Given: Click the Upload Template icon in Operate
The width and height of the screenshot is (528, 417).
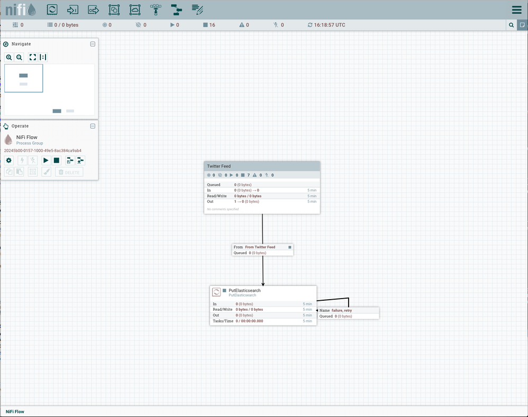Looking at the screenshot, I should tap(80, 161).
